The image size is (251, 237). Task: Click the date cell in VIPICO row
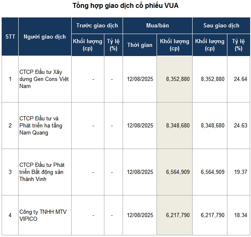pyautogui.click(x=140, y=215)
